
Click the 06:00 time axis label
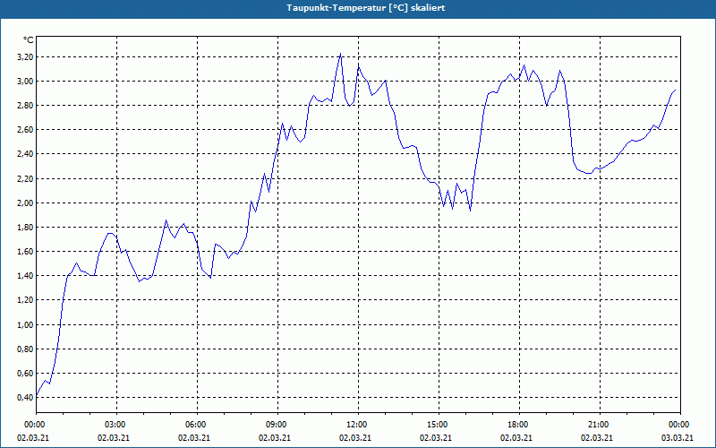[197, 425]
